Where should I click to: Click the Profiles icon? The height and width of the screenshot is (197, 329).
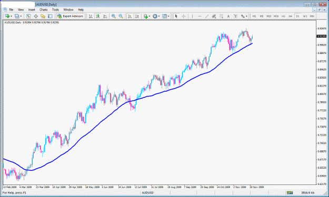click(17, 16)
